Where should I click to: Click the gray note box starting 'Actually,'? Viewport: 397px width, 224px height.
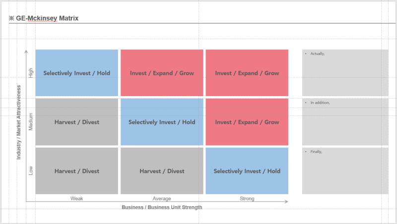(x=345, y=73)
